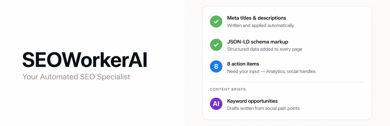Click the word Analytics in action items
Image resolution: width=390 pixels, height=126 pixels.
click(x=277, y=71)
